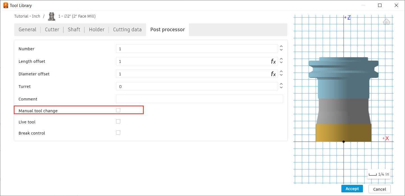
Task: Enable Break control
Action: point(118,132)
